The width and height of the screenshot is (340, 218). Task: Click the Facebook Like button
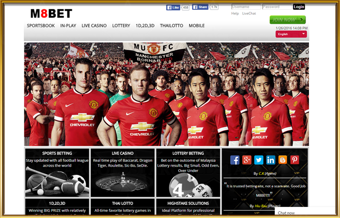click(x=173, y=7)
